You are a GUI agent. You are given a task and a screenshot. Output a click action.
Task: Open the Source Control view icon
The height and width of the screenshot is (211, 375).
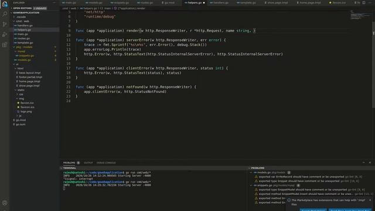click(5, 24)
